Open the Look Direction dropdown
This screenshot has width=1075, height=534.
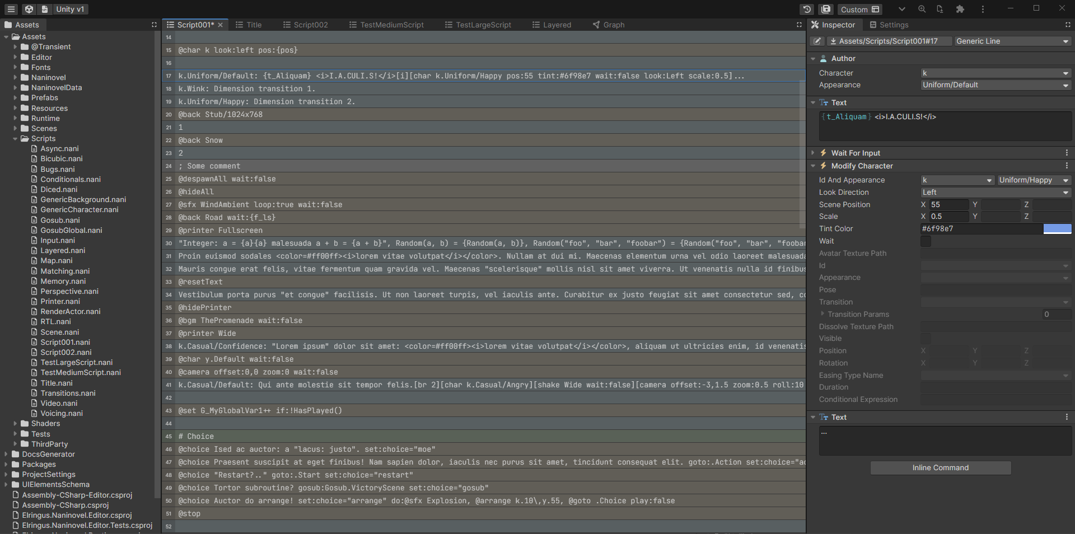[x=996, y=192]
